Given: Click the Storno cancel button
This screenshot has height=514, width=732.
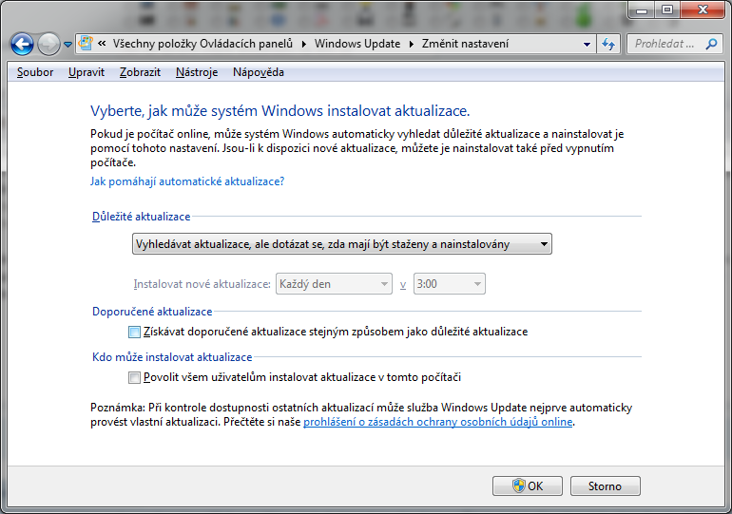Looking at the screenshot, I should coord(605,485).
